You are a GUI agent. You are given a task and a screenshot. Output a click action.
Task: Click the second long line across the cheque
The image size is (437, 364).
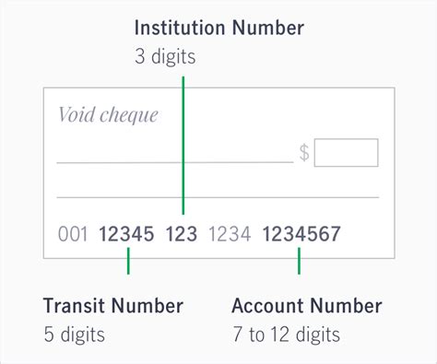click(x=218, y=197)
